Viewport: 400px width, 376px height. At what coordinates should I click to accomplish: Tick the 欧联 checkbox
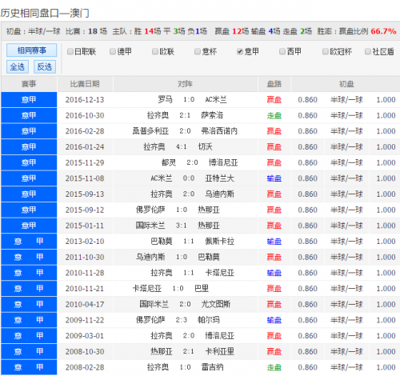click(155, 51)
